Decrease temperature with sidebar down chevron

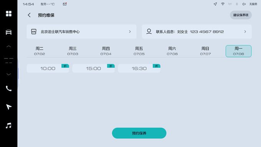coord(9,74)
